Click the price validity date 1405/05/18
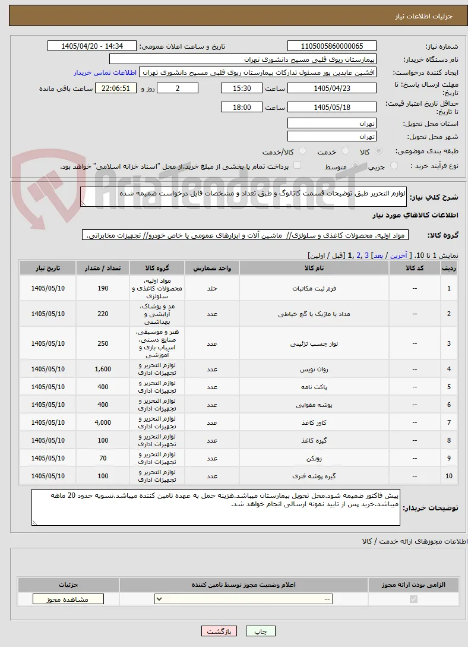The width and height of the screenshot is (468, 647). coord(332,108)
